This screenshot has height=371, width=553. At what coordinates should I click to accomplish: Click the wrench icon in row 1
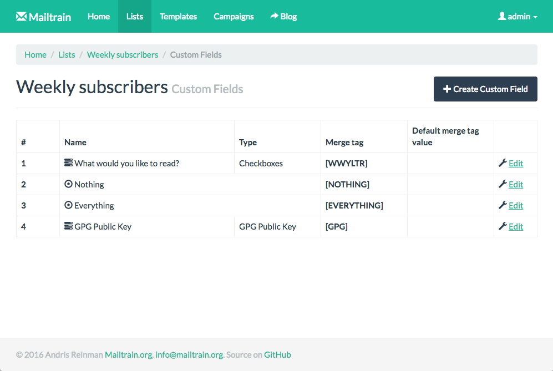tap(503, 163)
